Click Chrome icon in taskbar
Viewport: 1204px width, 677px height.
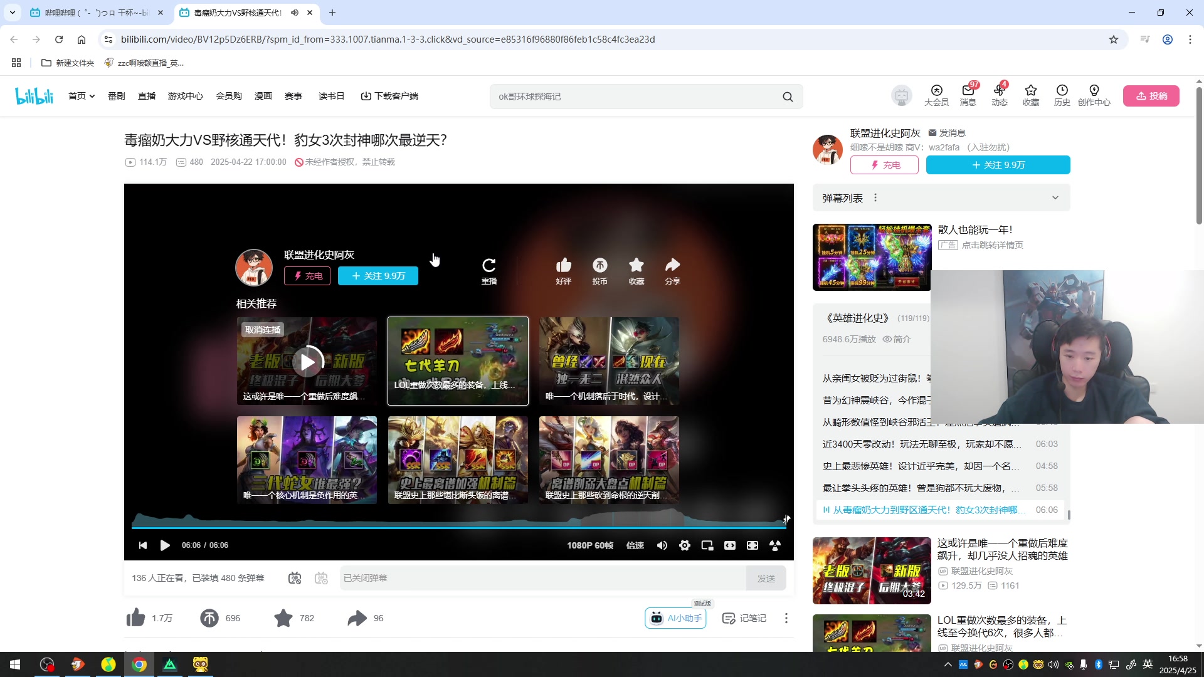coord(139,664)
